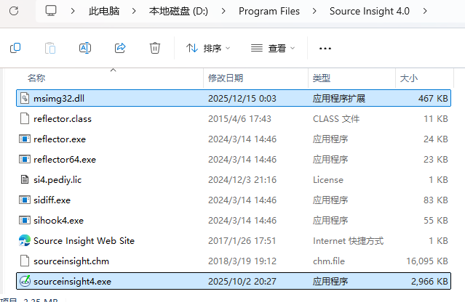Go to 此电脑 in address bar
Image resolution: width=465 pixels, height=302 pixels.
(x=104, y=11)
